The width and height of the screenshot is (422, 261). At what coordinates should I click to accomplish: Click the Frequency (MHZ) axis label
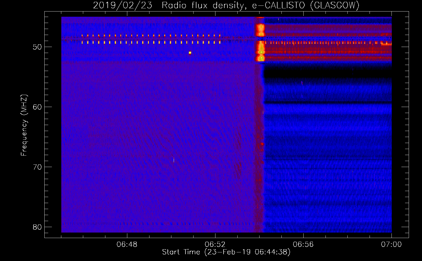24,125
